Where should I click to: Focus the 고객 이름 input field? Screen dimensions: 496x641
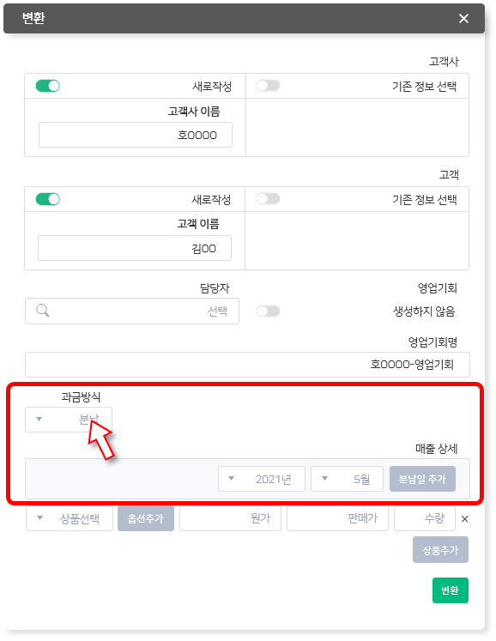pos(135,248)
